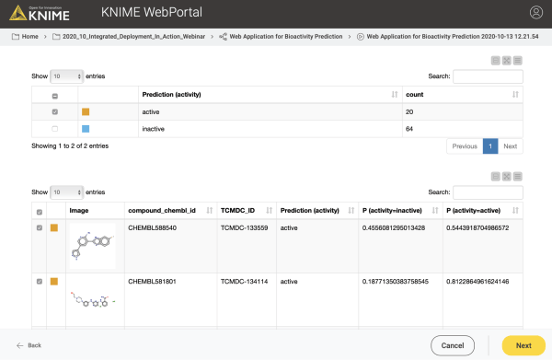Click the play icon before job breadcrumb
The width and height of the screenshot is (552, 360).
tap(360, 37)
